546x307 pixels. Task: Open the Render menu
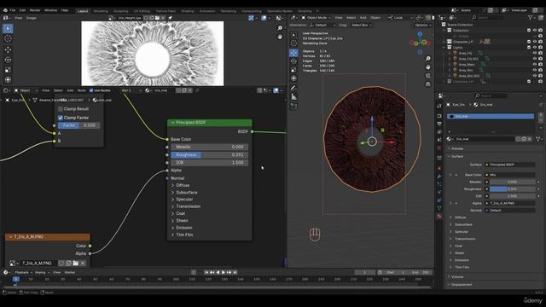pos(35,10)
